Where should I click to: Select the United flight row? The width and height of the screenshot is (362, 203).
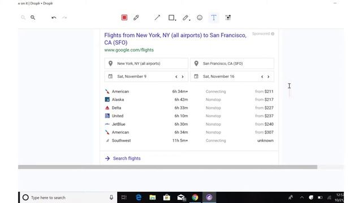pos(189,116)
